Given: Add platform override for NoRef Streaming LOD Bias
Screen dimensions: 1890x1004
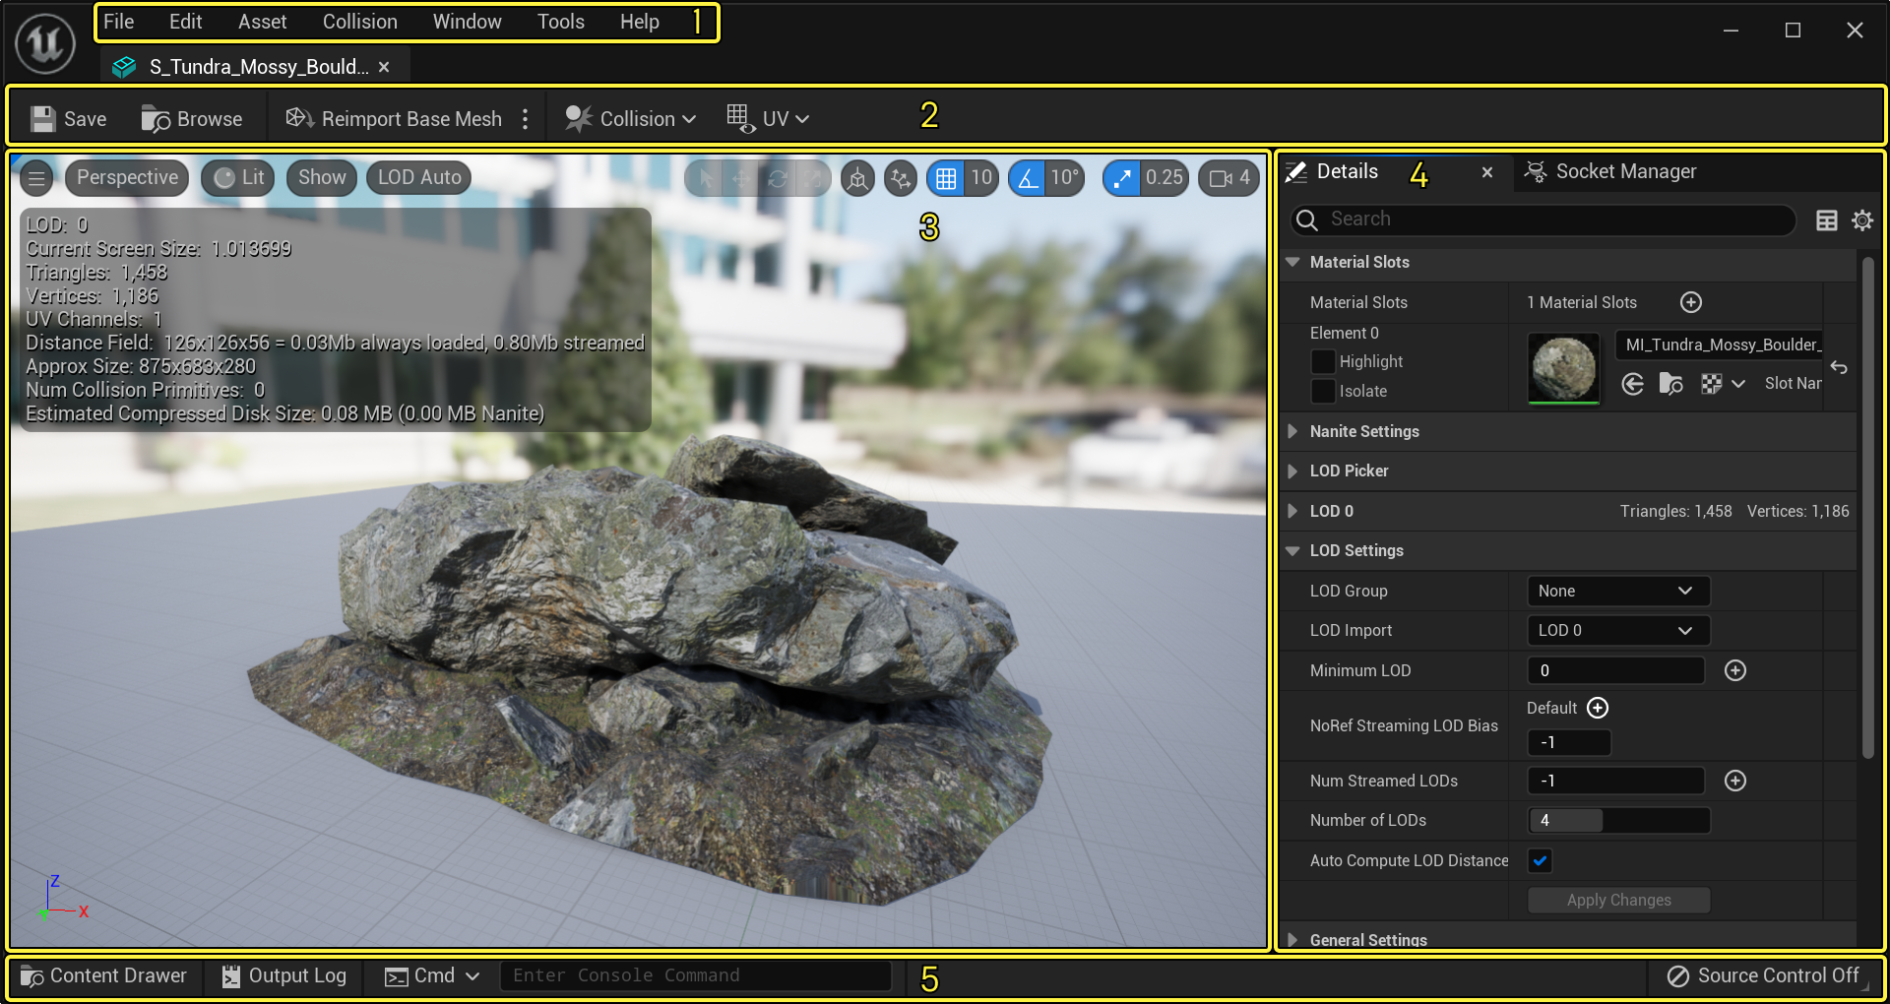Looking at the screenshot, I should [x=1598, y=708].
